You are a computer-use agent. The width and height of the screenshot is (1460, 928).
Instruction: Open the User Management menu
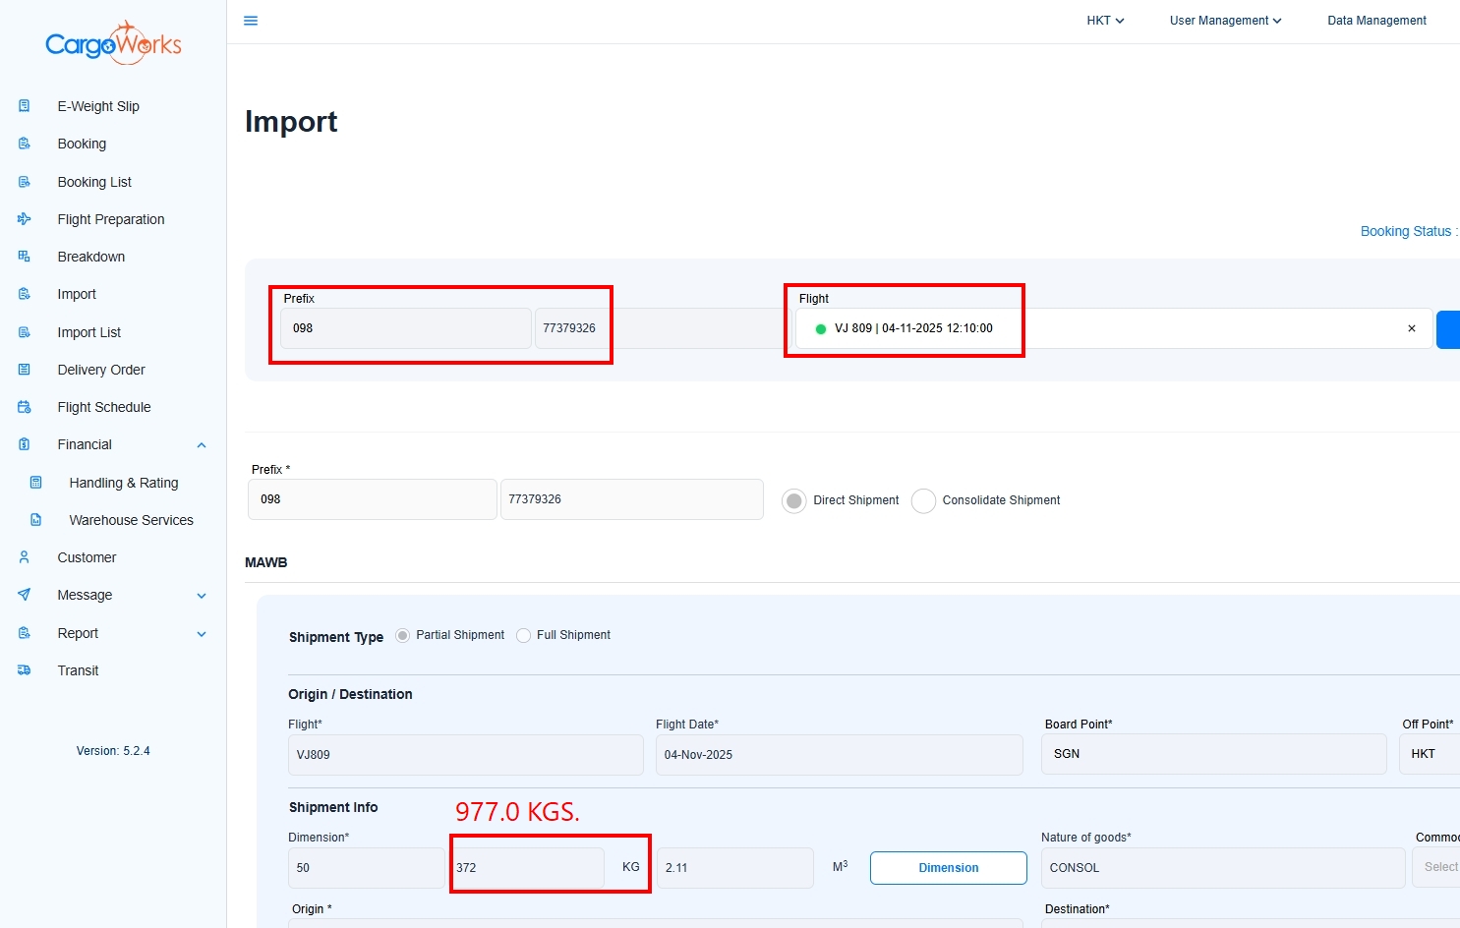1225,21
